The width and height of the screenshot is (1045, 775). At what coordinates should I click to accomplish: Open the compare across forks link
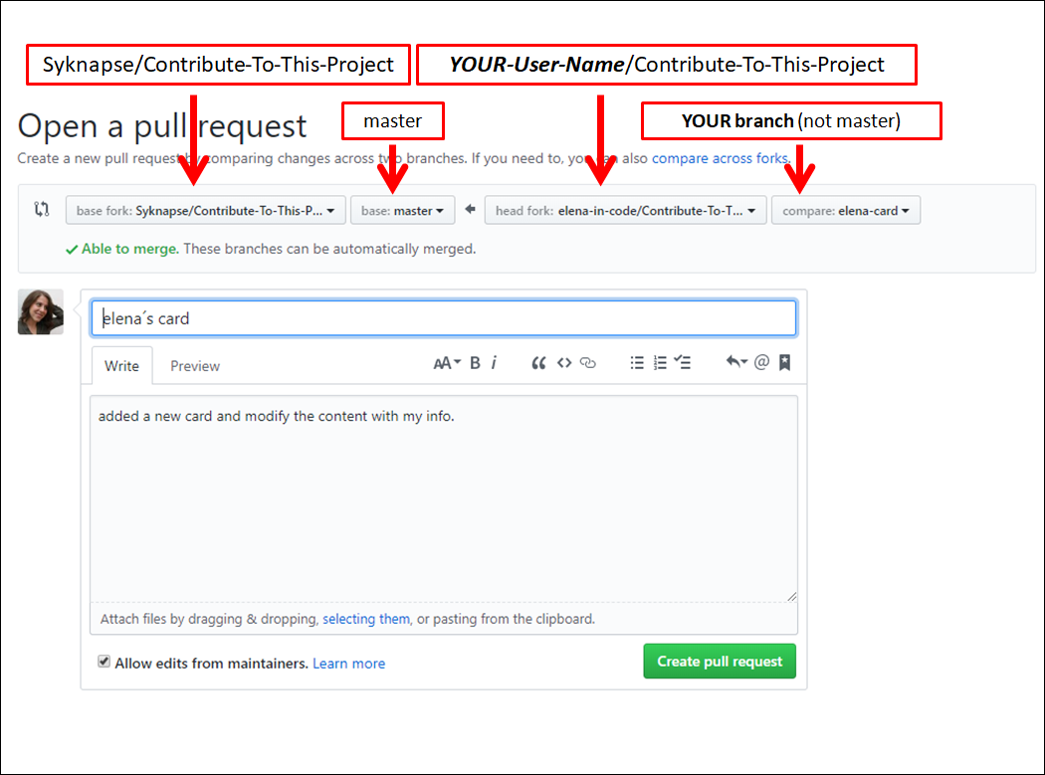coord(720,158)
